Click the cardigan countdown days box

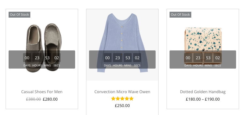[x=108, y=58]
